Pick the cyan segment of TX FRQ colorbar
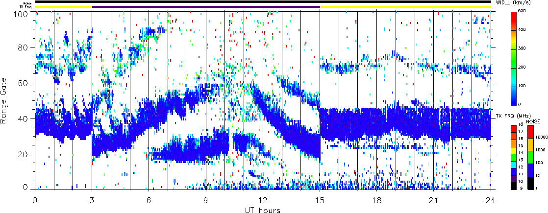Screen dimensions: 548x213 click(514, 165)
